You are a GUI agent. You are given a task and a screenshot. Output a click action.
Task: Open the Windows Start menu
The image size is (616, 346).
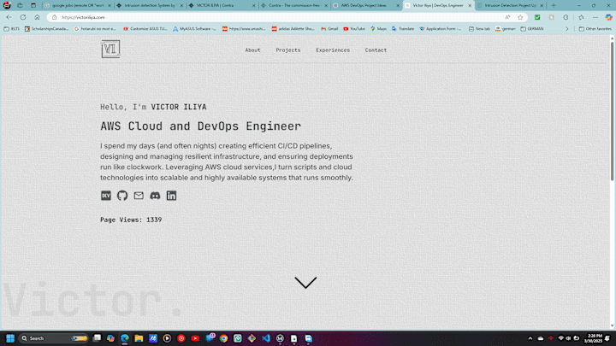coord(10,338)
